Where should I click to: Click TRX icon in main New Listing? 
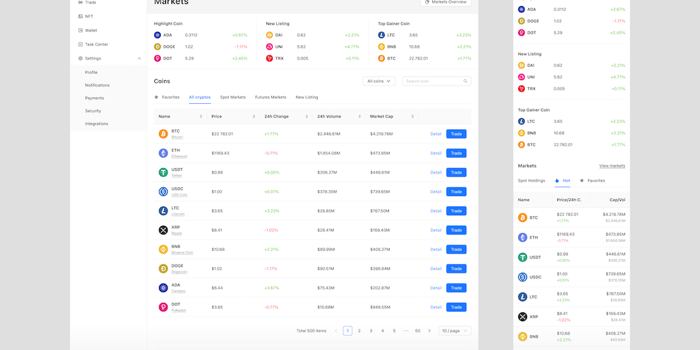[269, 59]
